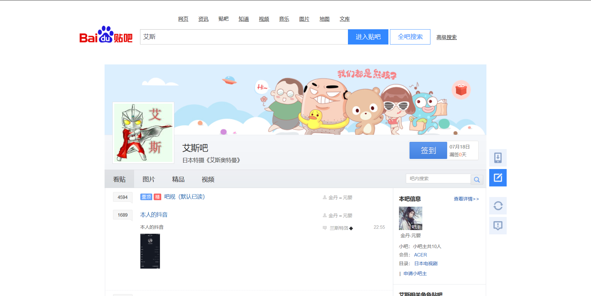The width and height of the screenshot is (591, 296).
Task: Open 知道 in the top navigation
Action: [x=244, y=19]
